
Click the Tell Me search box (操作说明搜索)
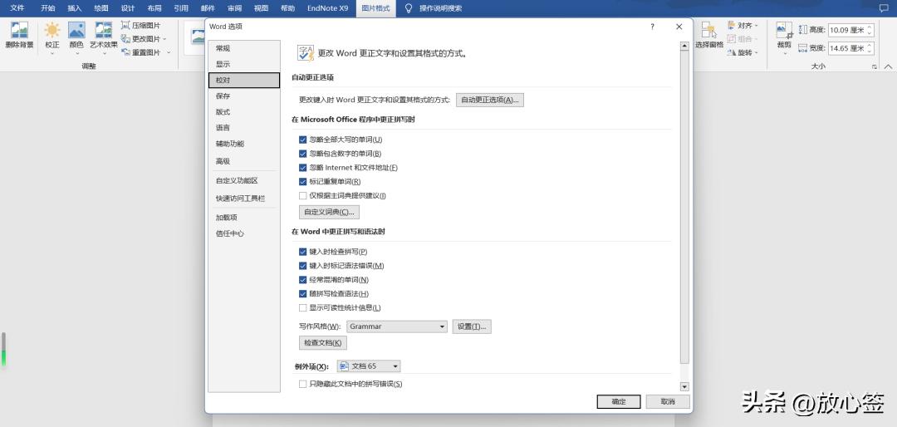click(440, 8)
